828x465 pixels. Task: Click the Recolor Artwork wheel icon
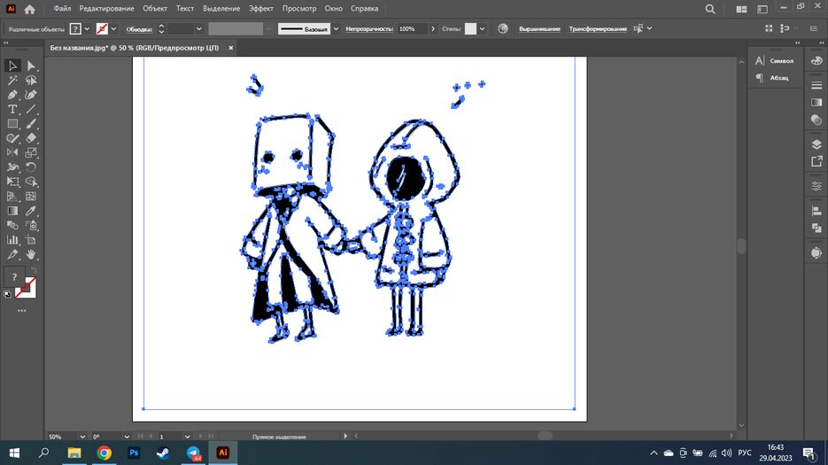tap(503, 28)
